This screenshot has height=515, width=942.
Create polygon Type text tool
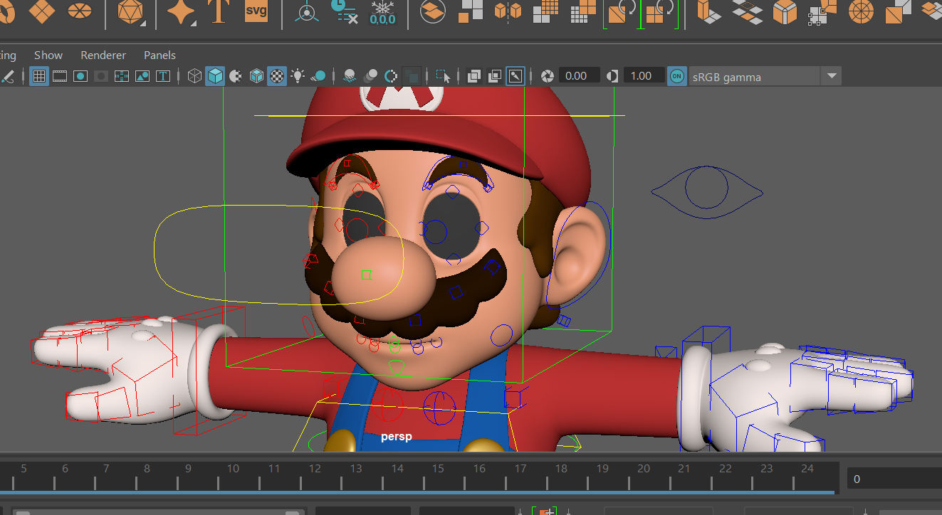[x=217, y=11]
